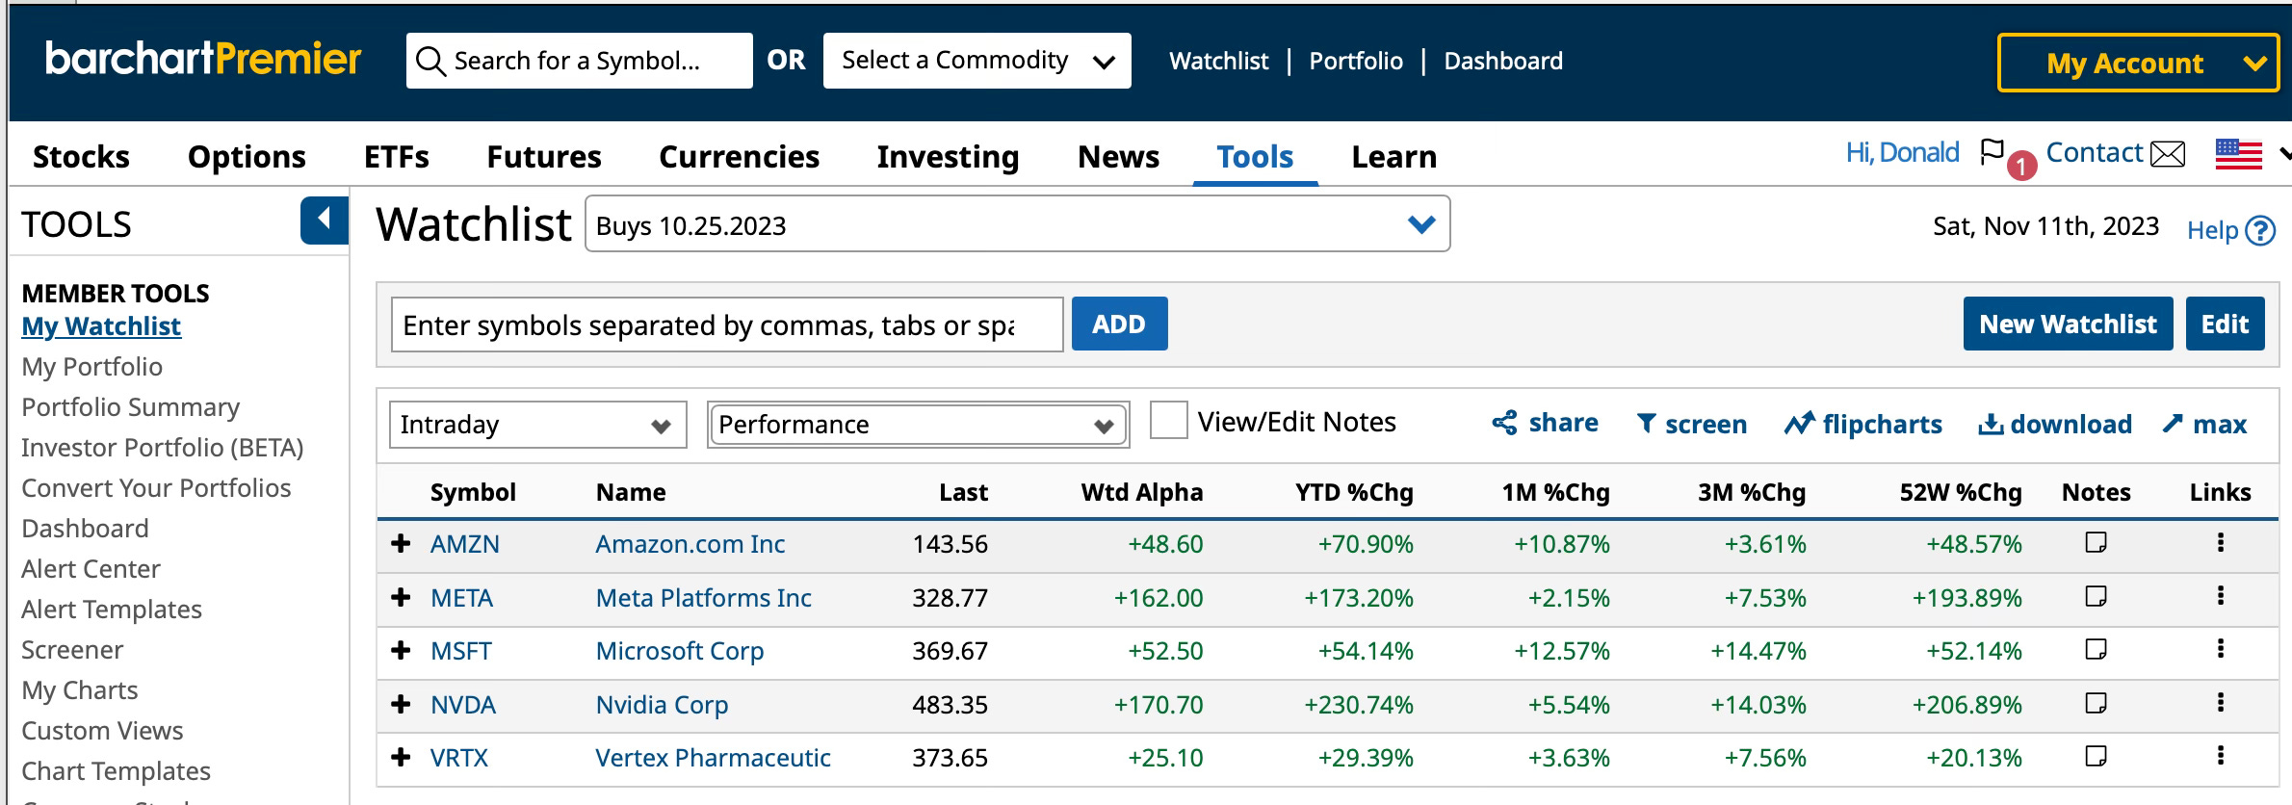The width and height of the screenshot is (2292, 805).
Task: Open the Investing menu
Action: pyautogui.click(x=948, y=156)
